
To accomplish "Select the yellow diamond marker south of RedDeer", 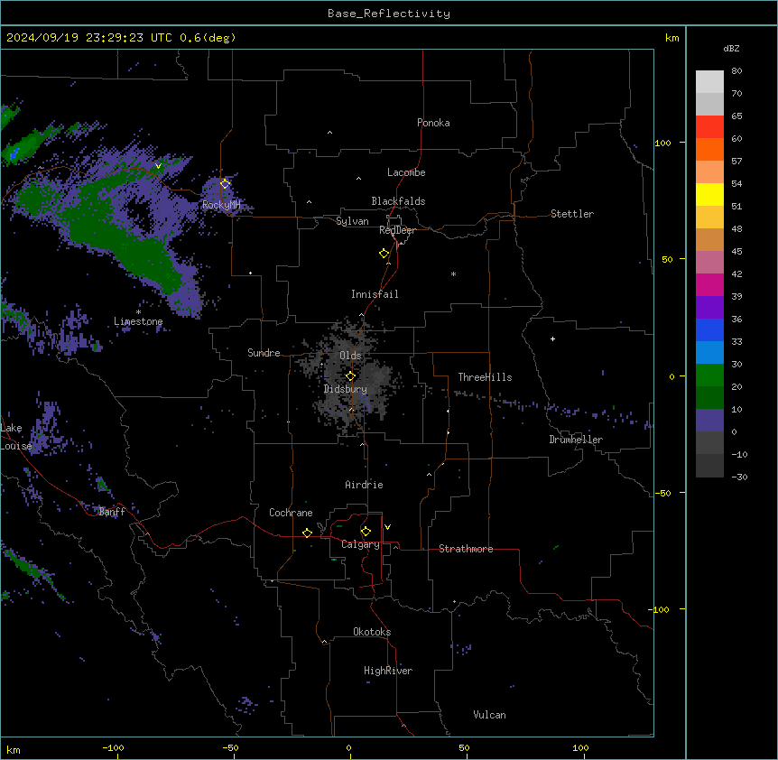I will click(384, 254).
